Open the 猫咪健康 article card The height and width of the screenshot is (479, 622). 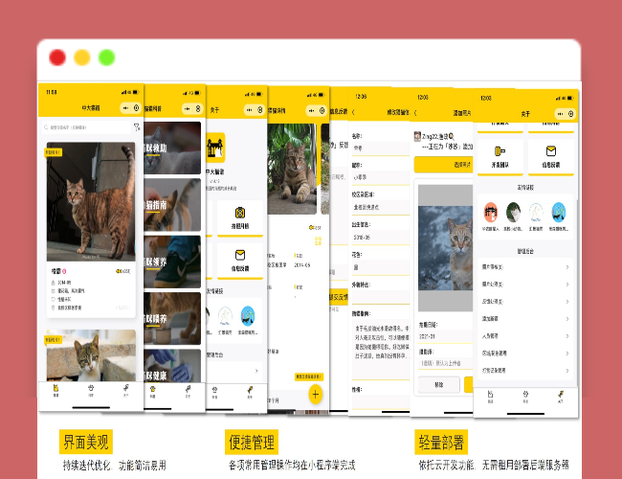172,366
